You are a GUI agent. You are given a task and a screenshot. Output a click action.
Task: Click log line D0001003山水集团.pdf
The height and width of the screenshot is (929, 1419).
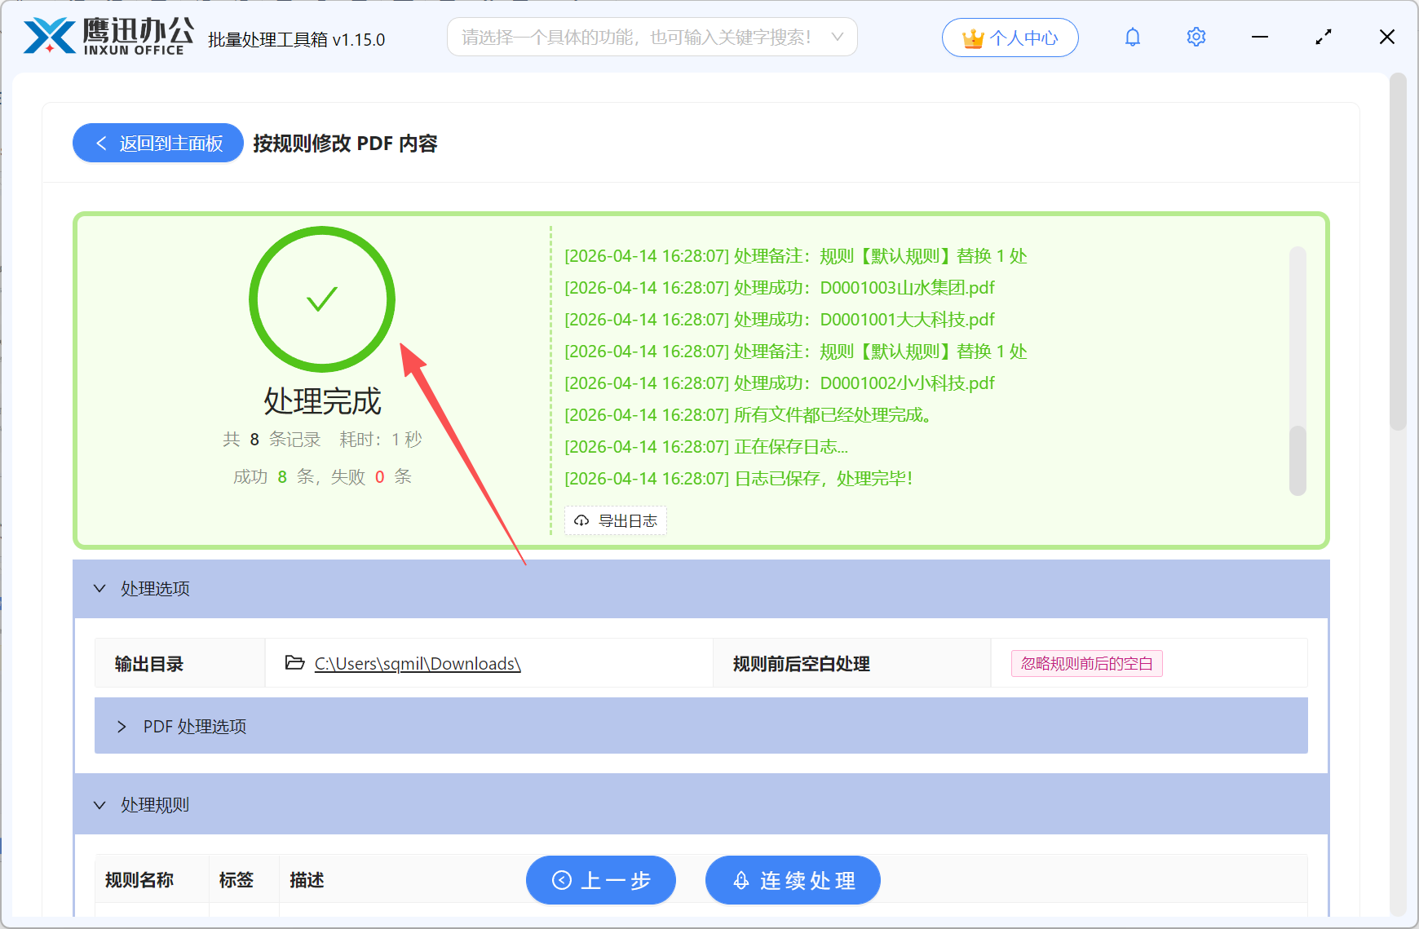780,288
